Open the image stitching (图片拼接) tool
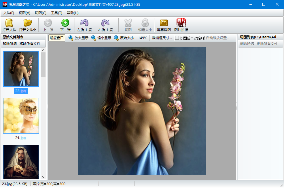The image size is (284, 188). point(181,23)
